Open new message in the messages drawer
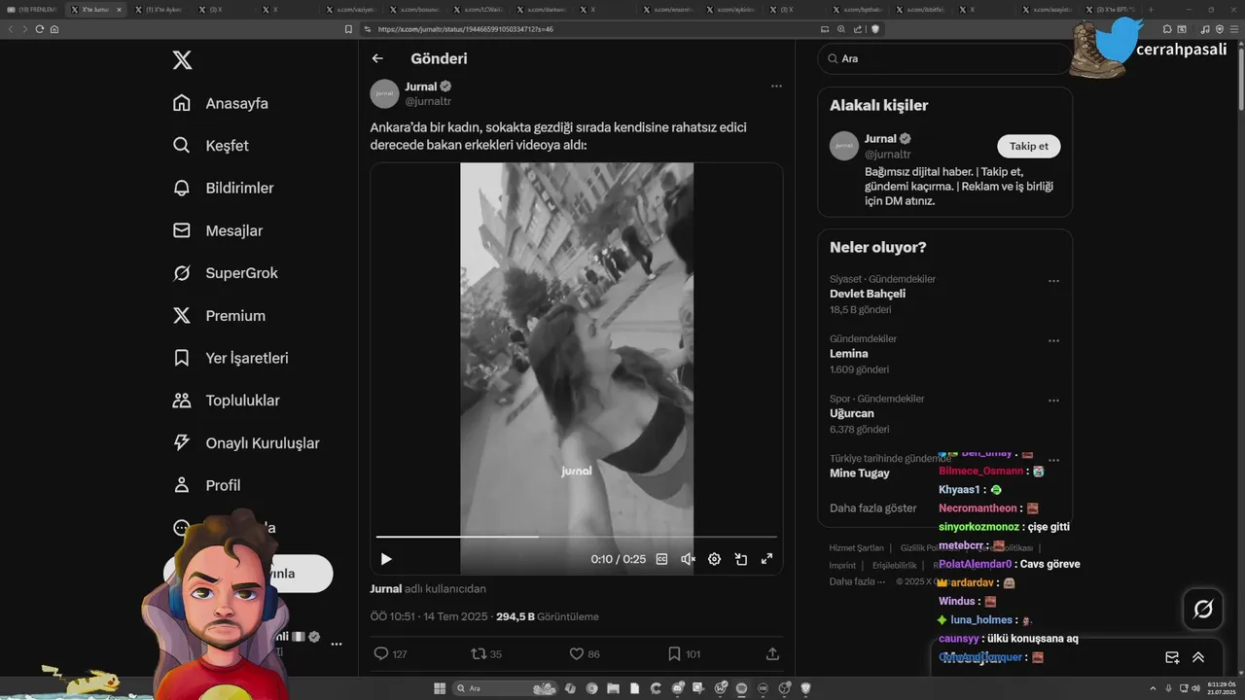Image resolution: width=1245 pixels, height=700 pixels. pyautogui.click(x=1172, y=657)
